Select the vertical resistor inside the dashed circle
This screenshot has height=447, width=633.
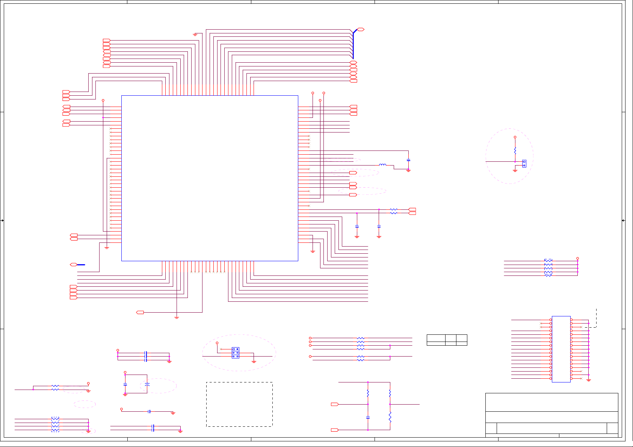[515, 151]
